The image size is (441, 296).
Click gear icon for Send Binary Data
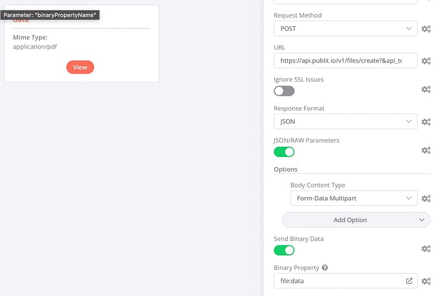[x=426, y=249]
